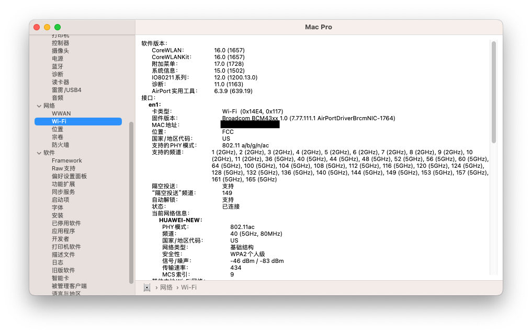Image resolution: width=532 pixels, height=334 pixels.
Task: Select 旧版软件 in sidebar
Action: tap(63, 270)
